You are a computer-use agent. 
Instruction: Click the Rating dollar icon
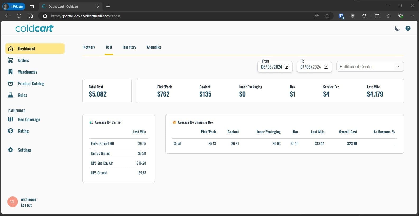pos(11,131)
